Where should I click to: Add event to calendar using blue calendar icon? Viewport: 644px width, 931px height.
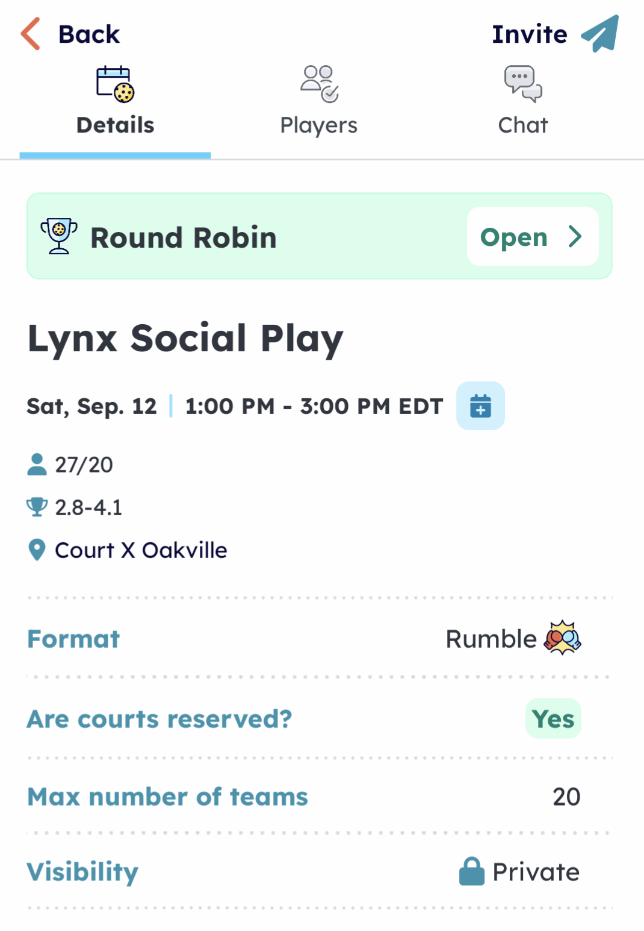480,406
